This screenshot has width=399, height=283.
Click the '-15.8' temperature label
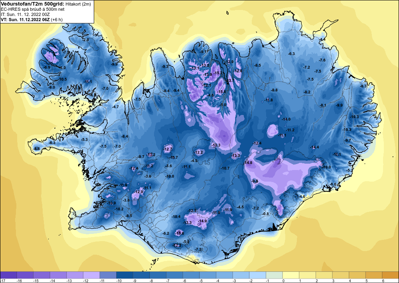point(221,92)
